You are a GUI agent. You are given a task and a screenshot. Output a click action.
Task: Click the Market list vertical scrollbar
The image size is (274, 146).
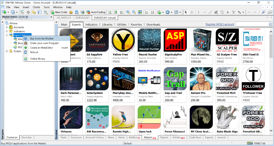tap(271, 81)
